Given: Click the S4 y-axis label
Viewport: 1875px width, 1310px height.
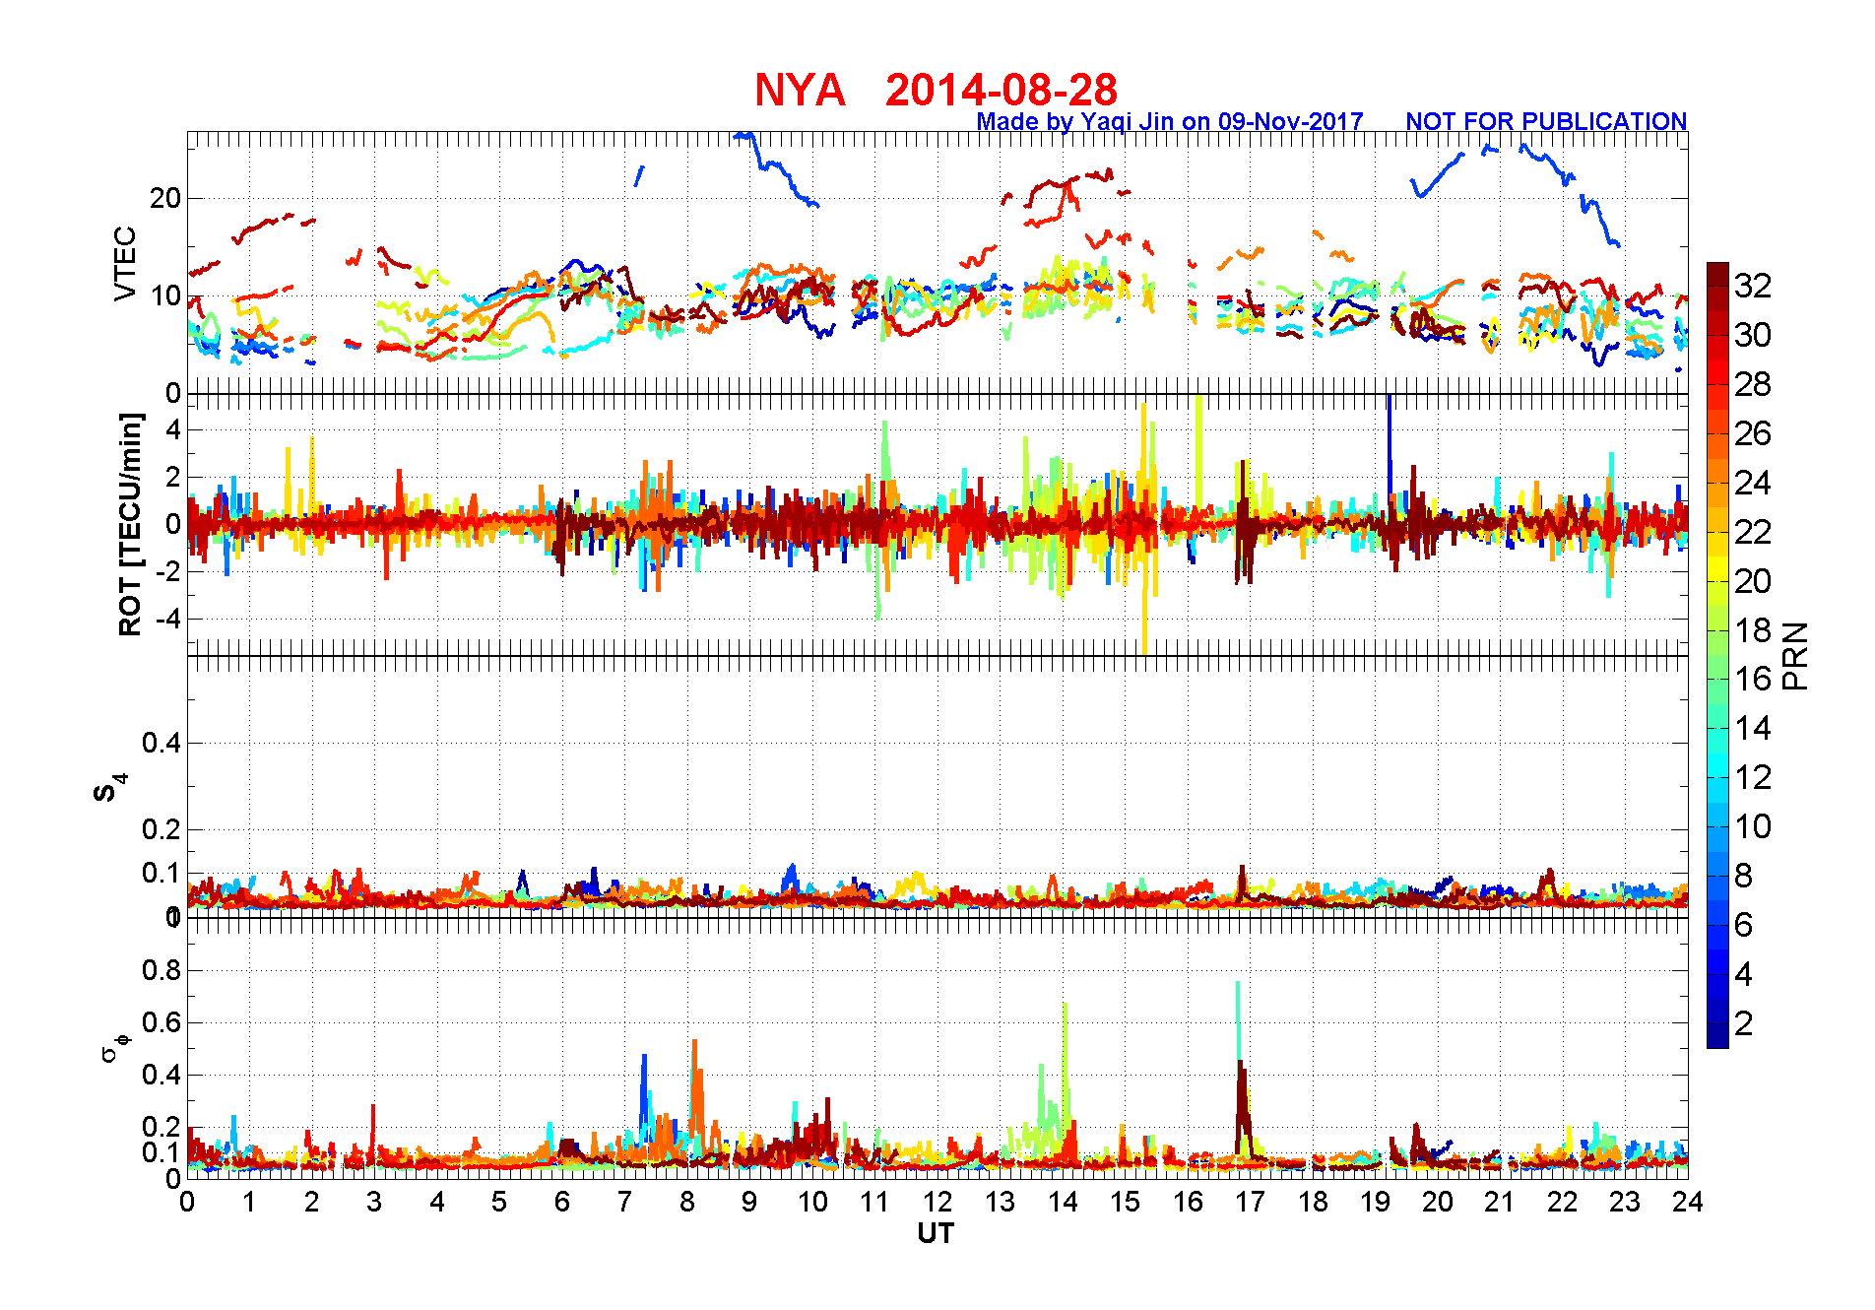Looking at the screenshot, I should click(108, 789).
